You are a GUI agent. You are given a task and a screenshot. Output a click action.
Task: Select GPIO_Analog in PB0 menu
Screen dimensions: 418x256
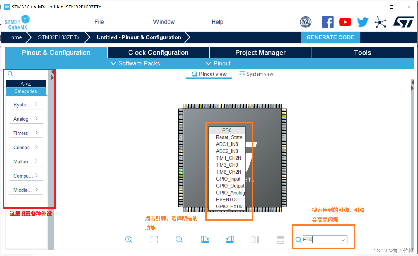point(230,193)
